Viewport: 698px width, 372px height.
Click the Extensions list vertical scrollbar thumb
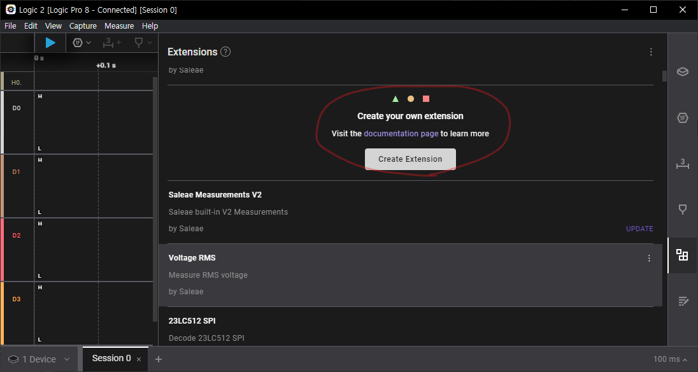point(665,76)
